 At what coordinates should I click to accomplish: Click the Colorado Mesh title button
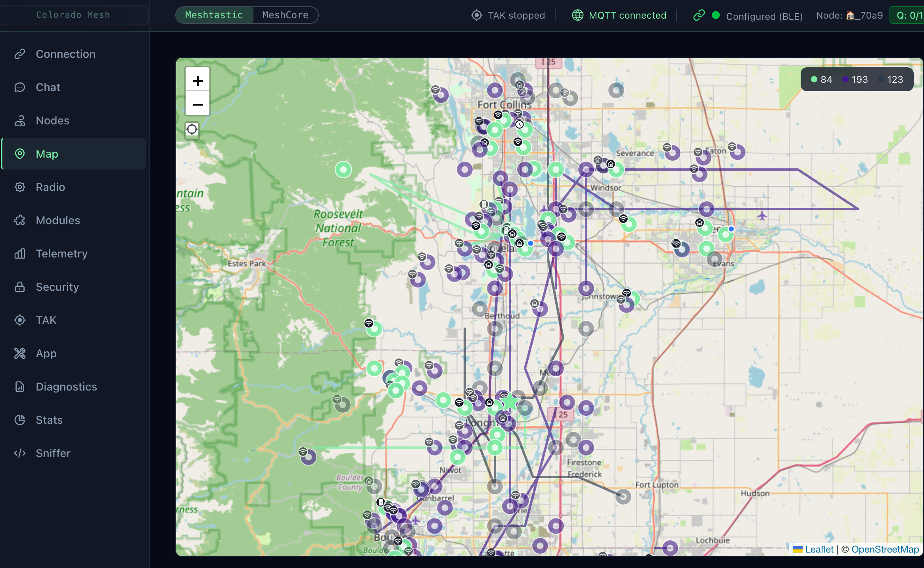point(74,15)
